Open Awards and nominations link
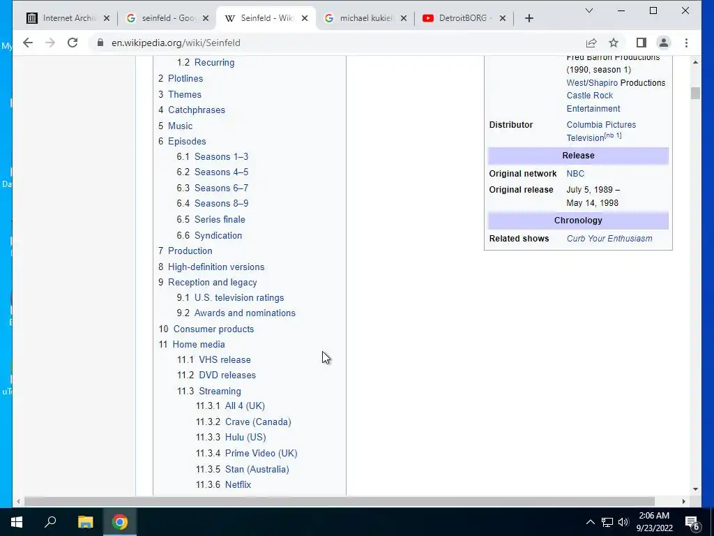Viewport: 714px width, 536px height. 245,313
